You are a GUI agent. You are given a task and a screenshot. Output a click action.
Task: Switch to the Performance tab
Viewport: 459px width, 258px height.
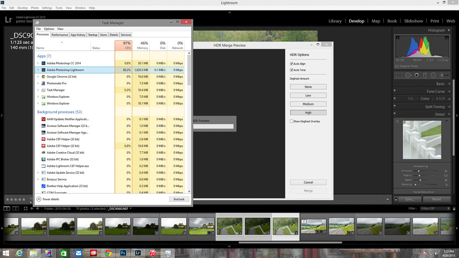pos(60,35)
